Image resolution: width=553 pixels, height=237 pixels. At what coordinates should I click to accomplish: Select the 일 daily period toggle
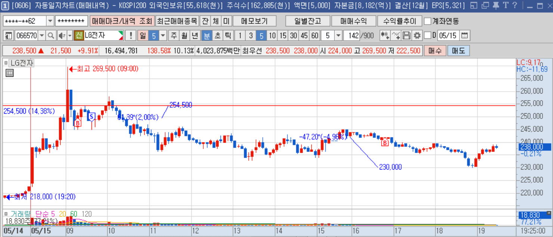[x=143, y=36]
